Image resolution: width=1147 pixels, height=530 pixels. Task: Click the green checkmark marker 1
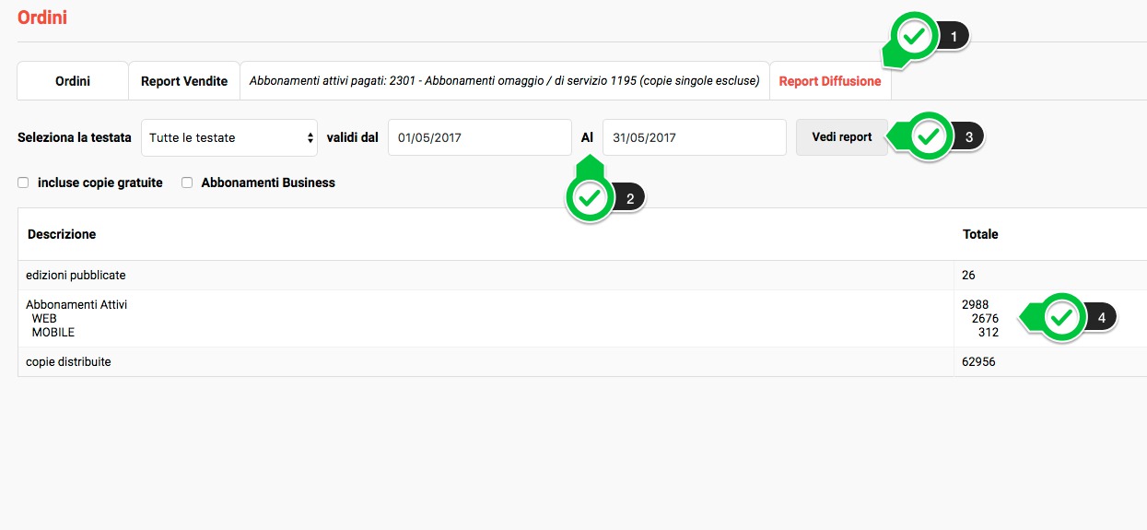point(914,37)
